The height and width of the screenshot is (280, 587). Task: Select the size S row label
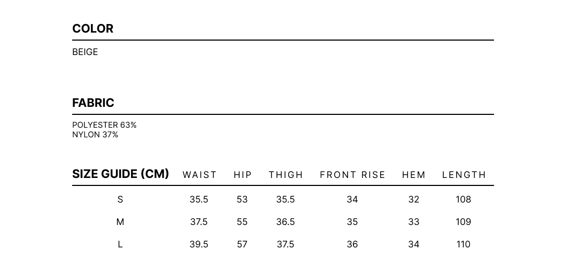pyautogui.click(x=120, y=199)
